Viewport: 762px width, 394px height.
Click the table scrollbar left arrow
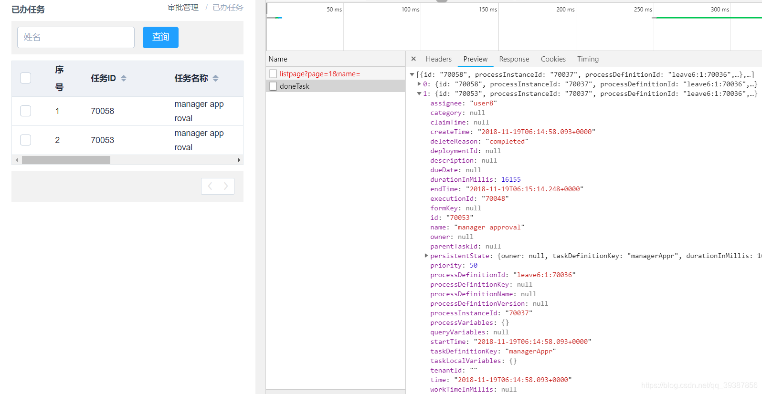(17, 160)
